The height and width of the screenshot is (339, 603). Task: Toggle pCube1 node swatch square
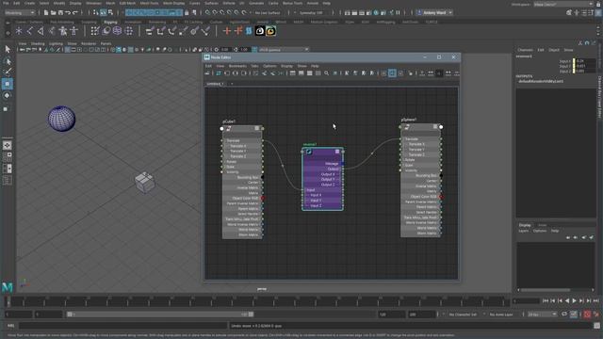(257, 128)
